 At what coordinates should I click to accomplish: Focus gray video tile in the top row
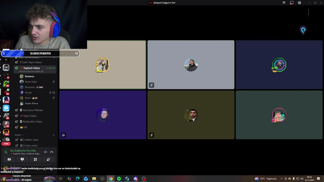[191, 65]
